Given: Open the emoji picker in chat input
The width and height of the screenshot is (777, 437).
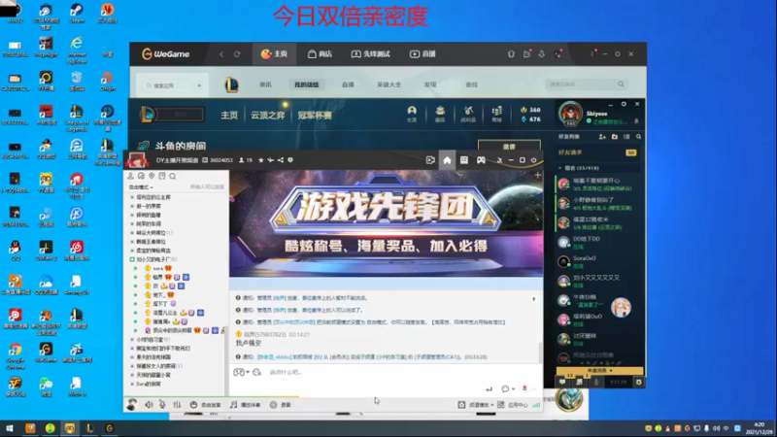Looking at the screenshot, I should [x=256, y=372].
